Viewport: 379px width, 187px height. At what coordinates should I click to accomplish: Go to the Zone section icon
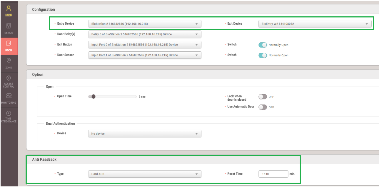pos(9,63)
